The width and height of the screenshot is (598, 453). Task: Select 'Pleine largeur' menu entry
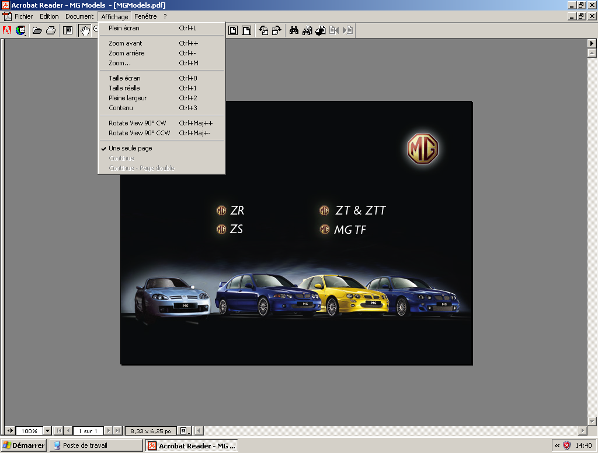point(161,98)
